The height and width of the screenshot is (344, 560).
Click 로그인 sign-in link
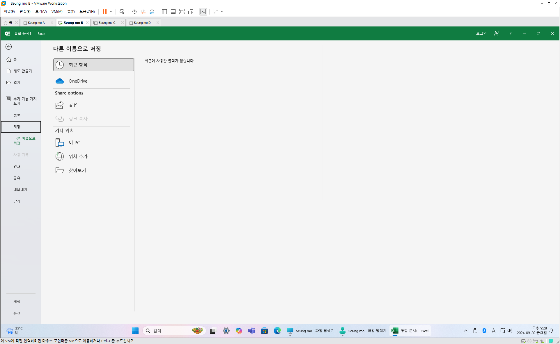[x=481, y=33]
